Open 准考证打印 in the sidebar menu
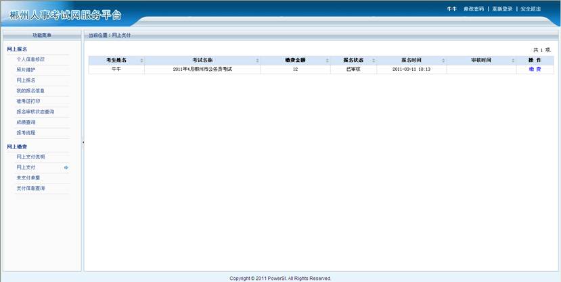This screenshot has height=282, width=561. (x=28, y=101)
